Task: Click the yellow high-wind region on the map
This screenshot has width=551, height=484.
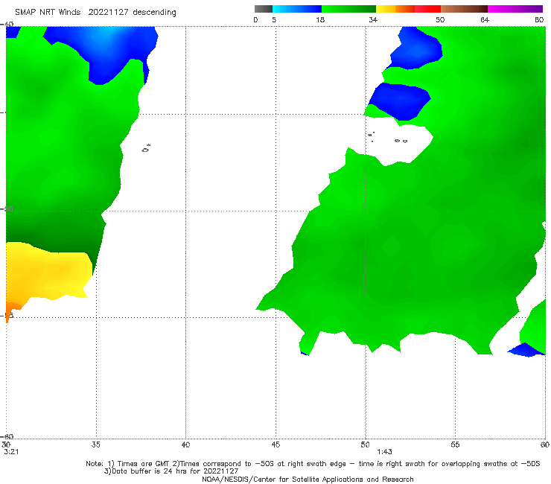Action: tap(49, 273)
